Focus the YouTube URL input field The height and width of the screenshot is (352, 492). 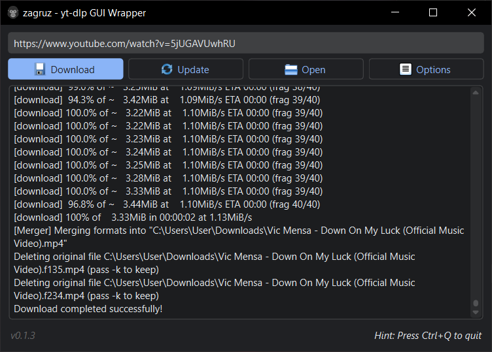(245, 44)
